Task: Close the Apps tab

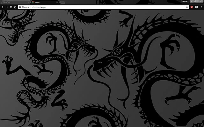Action: [57, 2]
